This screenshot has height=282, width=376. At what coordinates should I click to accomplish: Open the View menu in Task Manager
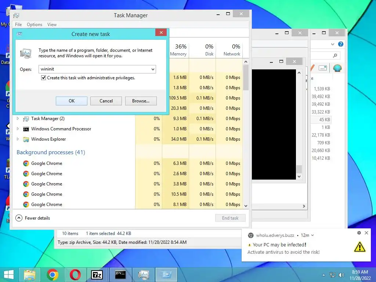[52, 25]
